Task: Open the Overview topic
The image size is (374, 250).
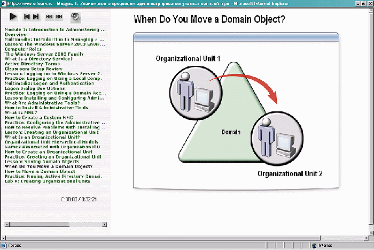Action: pos(15,34)
